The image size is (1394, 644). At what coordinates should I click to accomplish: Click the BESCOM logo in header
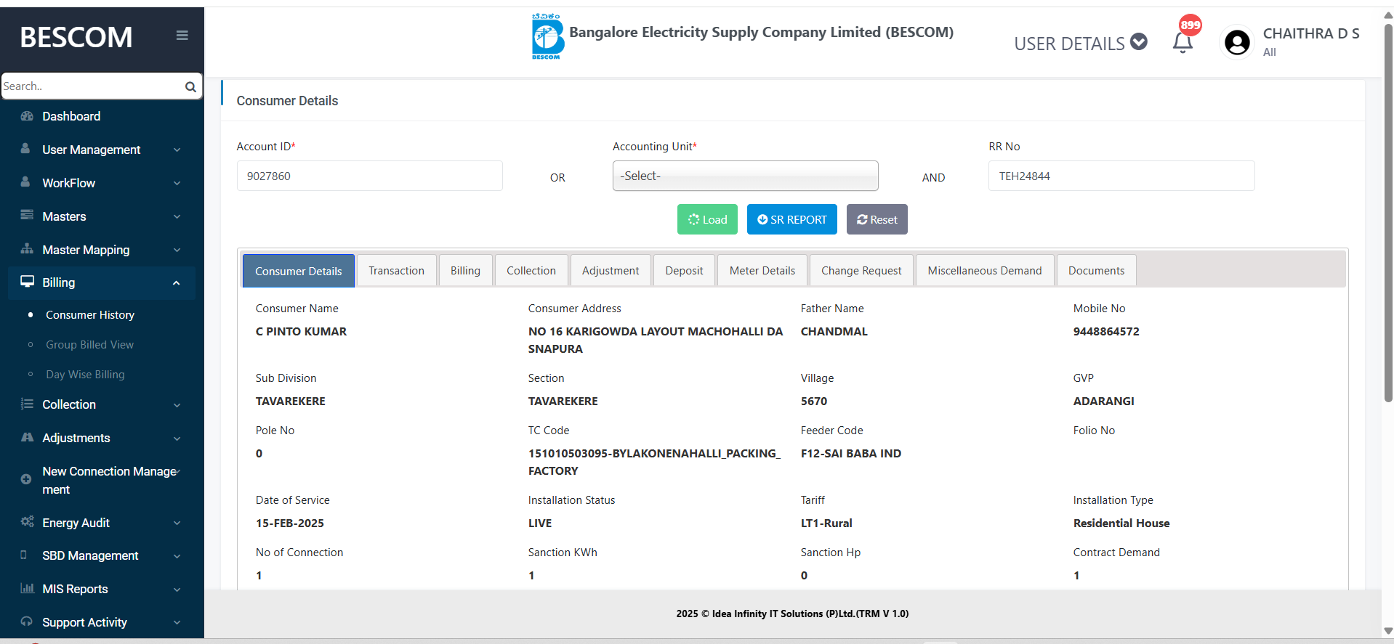click(x=547, y=37)
